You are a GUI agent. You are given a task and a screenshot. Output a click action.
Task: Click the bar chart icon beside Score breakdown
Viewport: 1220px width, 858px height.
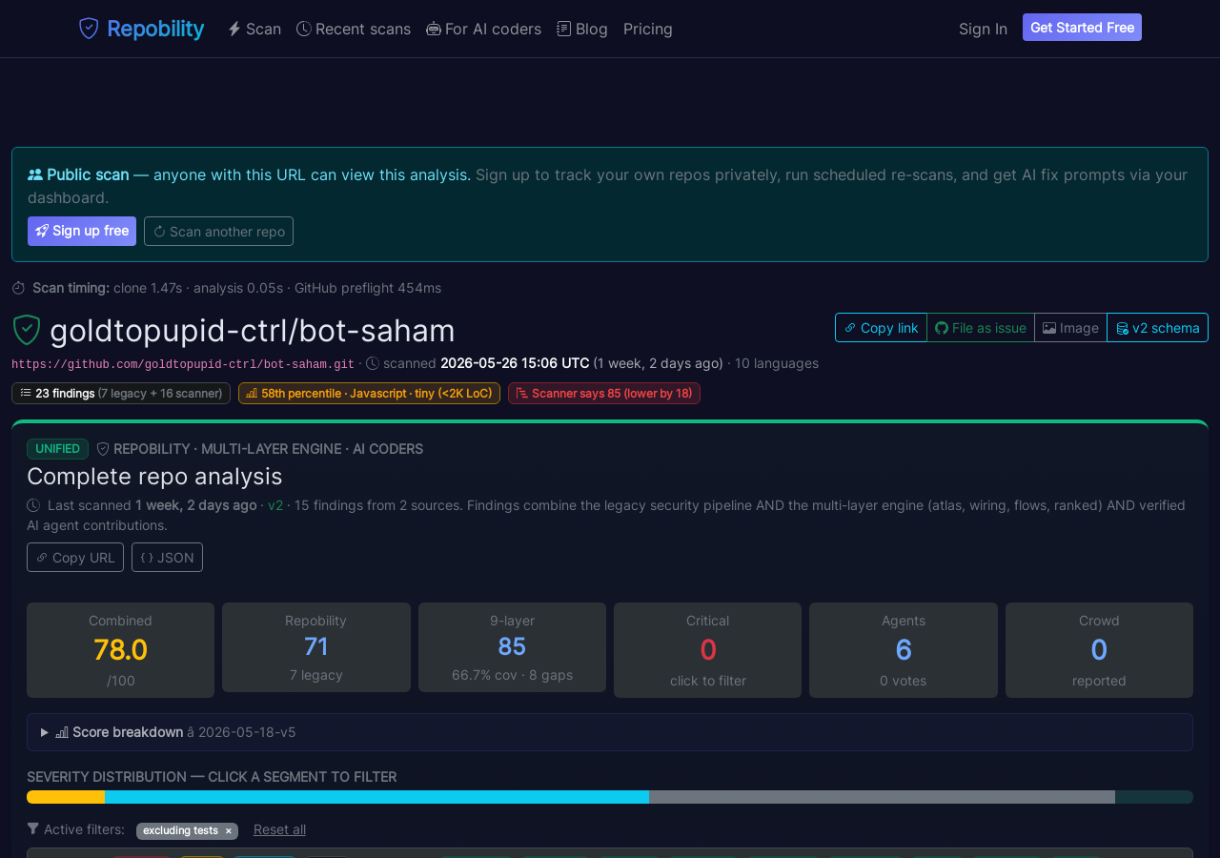(x=62, y=732)
